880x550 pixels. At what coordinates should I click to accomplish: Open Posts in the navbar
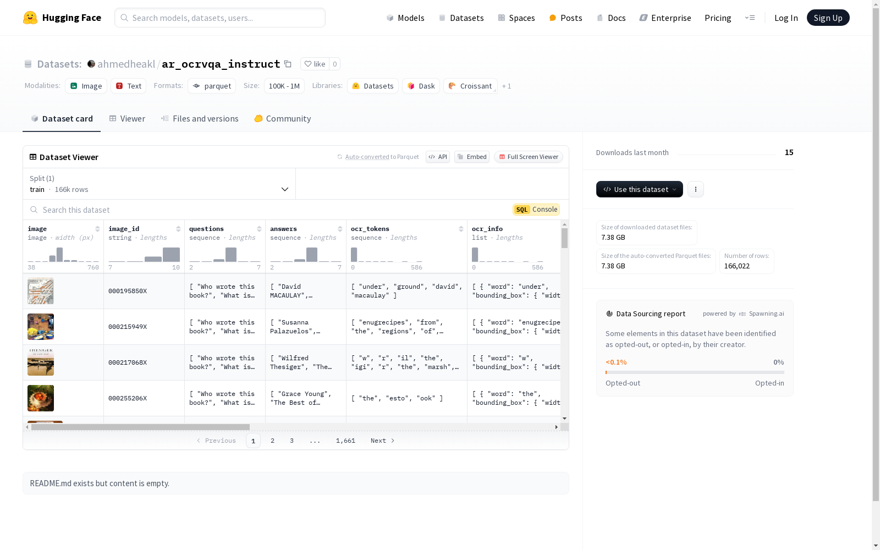pos(565,18)
